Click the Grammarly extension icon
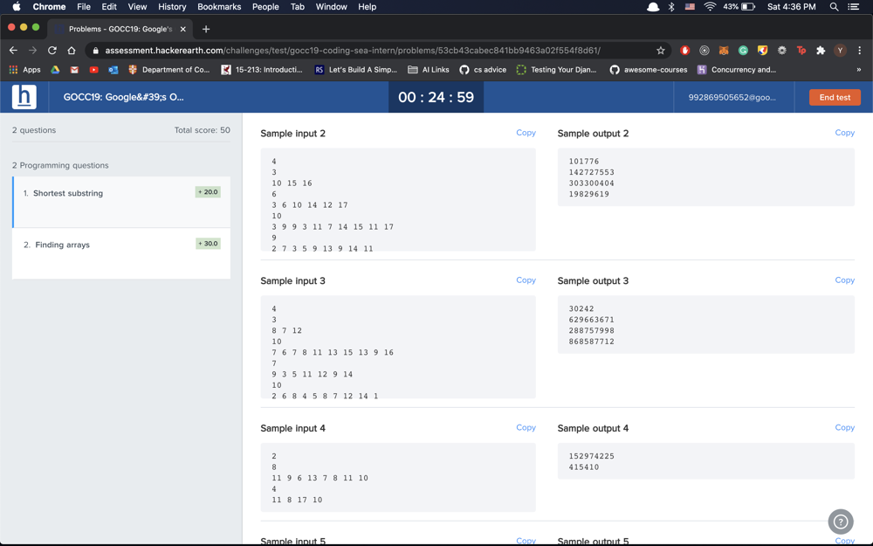This screenshot has width=873, height=546. pyautogui.click(x=743, y=50)
